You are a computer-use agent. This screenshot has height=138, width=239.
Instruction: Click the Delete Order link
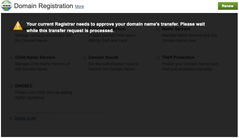pos(25,118)
